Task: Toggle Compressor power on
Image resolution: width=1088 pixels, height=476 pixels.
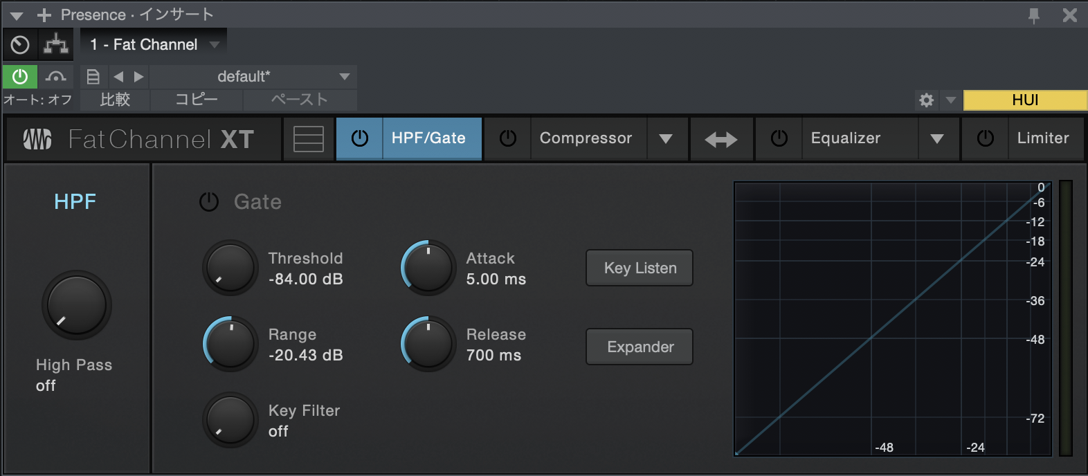Action: [x=508, y=138]
